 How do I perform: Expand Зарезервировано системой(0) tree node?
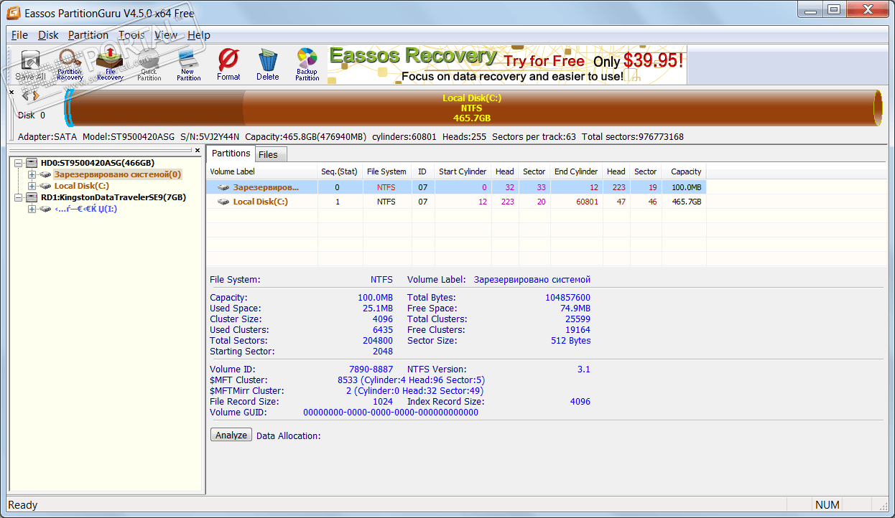click(32, 174)
